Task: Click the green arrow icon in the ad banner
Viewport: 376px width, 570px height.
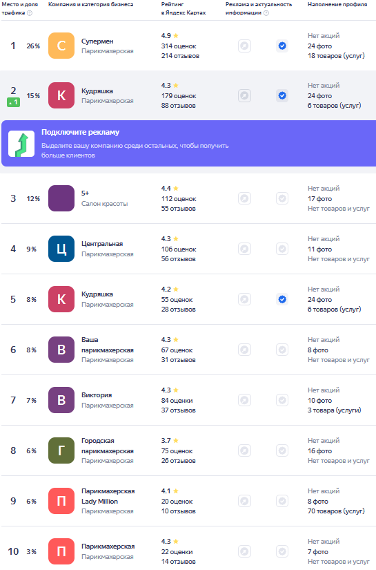Action: pos(21,144)
